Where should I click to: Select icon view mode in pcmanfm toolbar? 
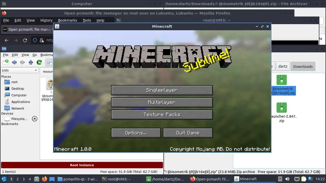49,62
